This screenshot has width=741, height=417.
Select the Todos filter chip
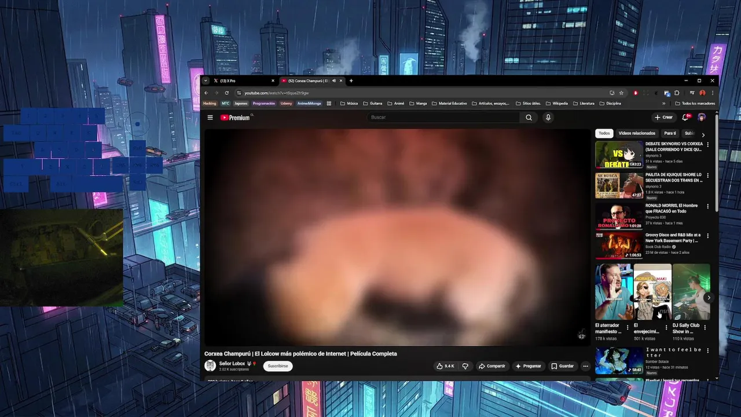coord(604,133)
